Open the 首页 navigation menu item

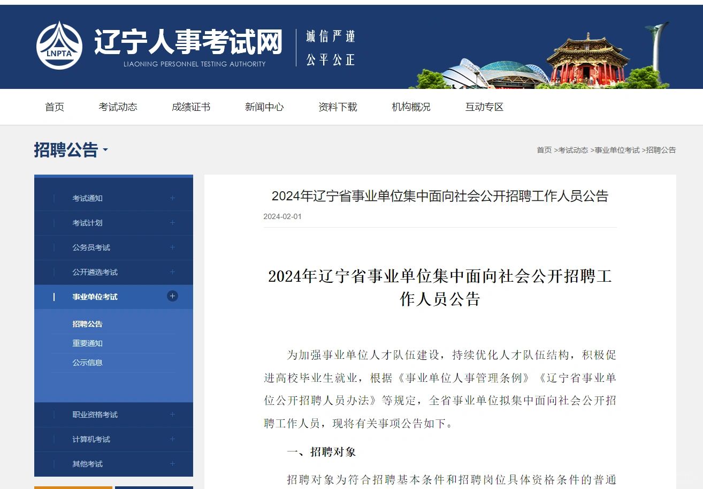(x=55, y=107)
